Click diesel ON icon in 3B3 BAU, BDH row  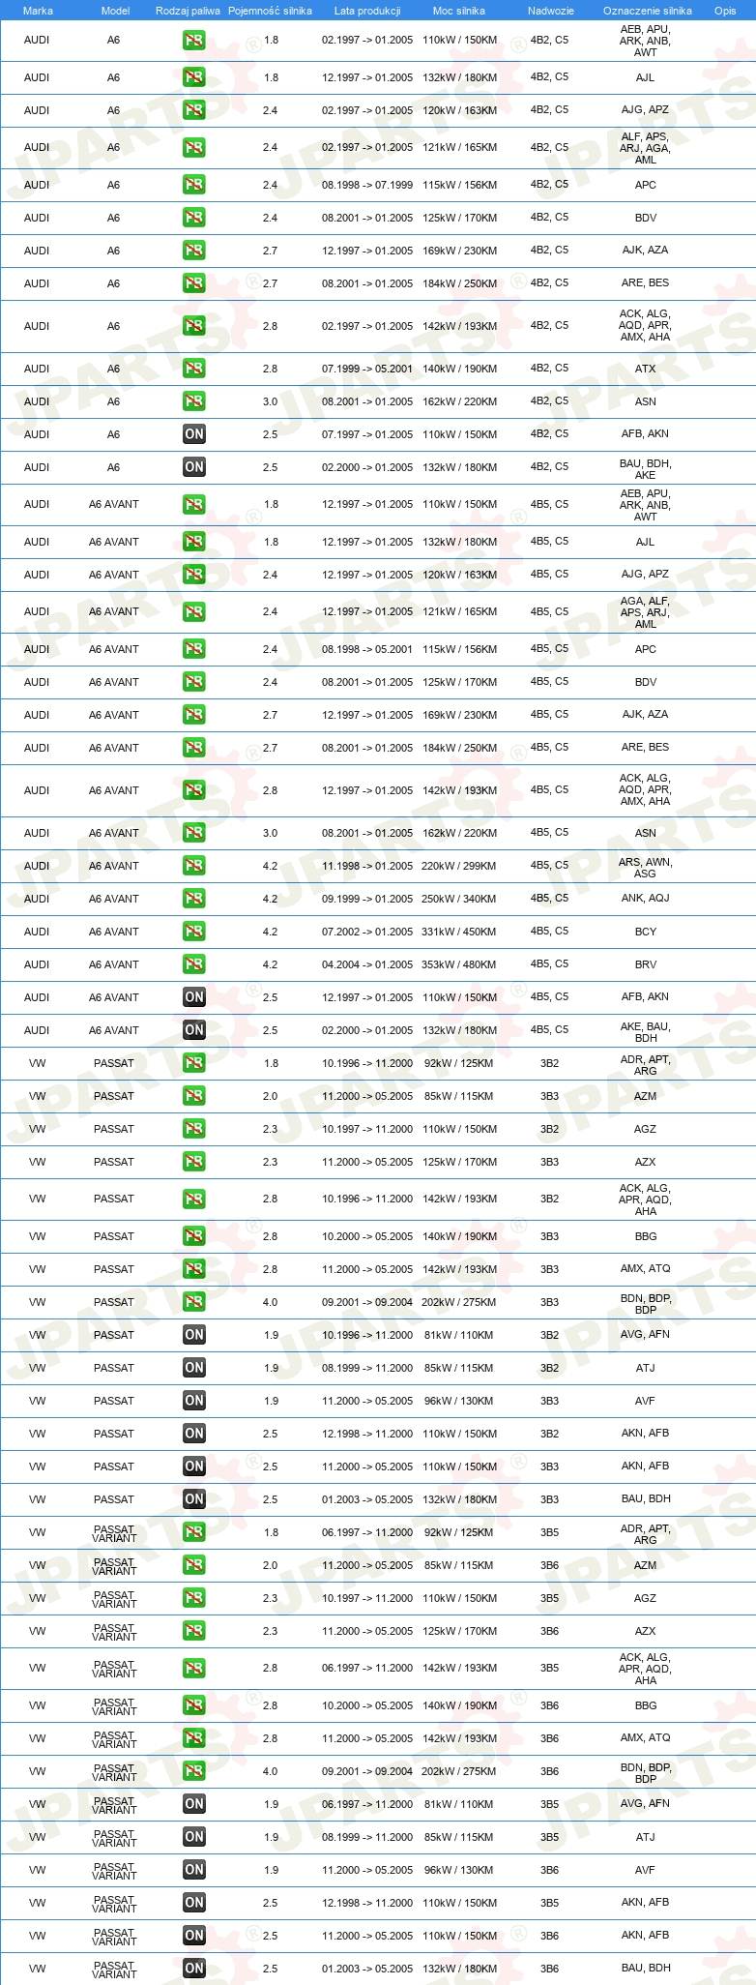coord(193,1499)
